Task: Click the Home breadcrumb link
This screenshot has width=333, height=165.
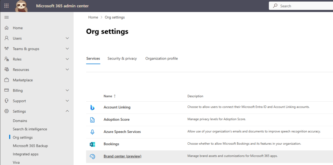Action: coord(93,17)
